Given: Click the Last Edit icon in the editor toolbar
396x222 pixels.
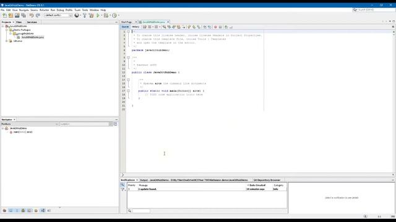Looking at the screenshot, I should [145, 27].
